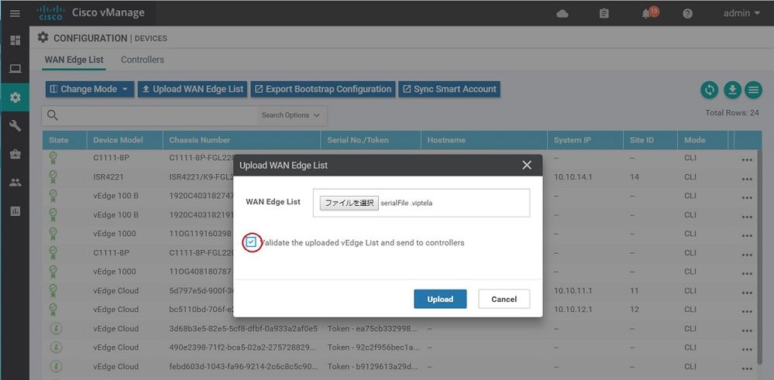Click system IP 10.10.14.1 cell
774x380 pixels.
pos(572,176)
